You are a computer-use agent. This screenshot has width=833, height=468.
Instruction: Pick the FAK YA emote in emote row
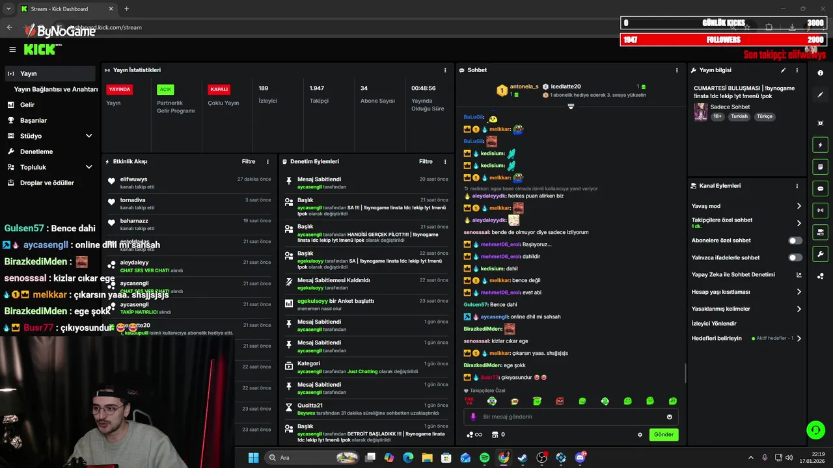point(469,401)
